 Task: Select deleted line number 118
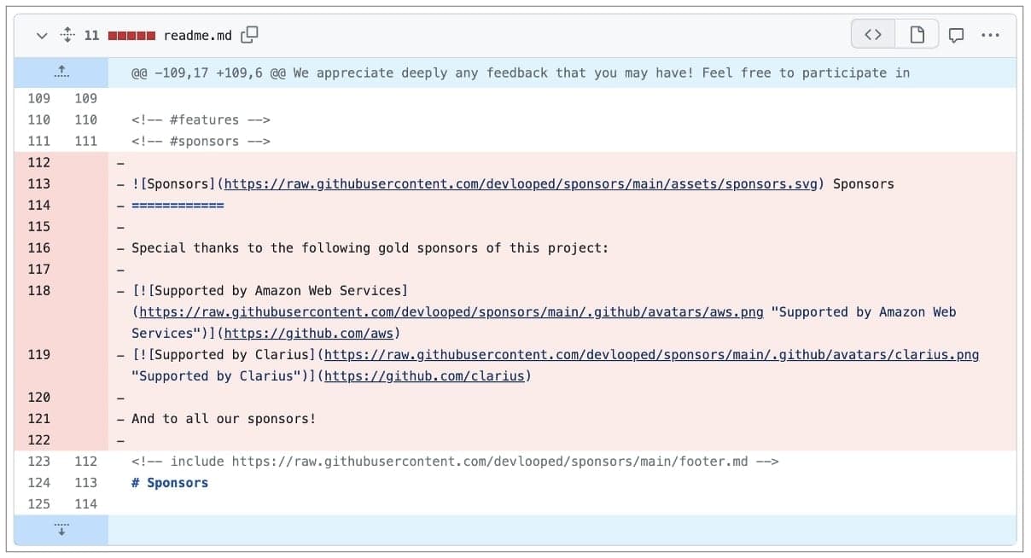pyautogui.click(x=38, y=291)
